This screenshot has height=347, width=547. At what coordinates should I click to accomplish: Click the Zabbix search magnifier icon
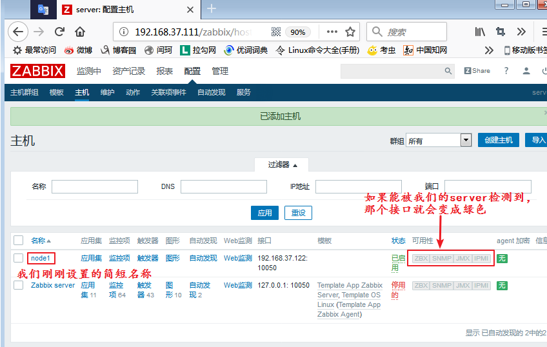(x=448, y=71)
